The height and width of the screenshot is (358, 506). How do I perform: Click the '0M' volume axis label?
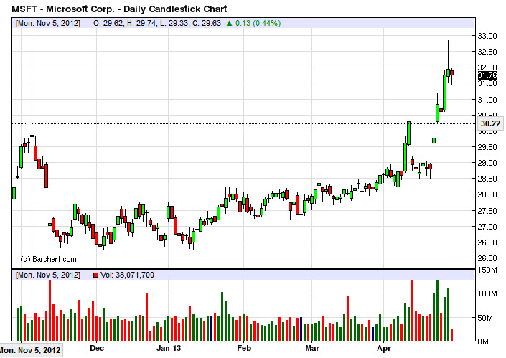(x=483, y=341)
